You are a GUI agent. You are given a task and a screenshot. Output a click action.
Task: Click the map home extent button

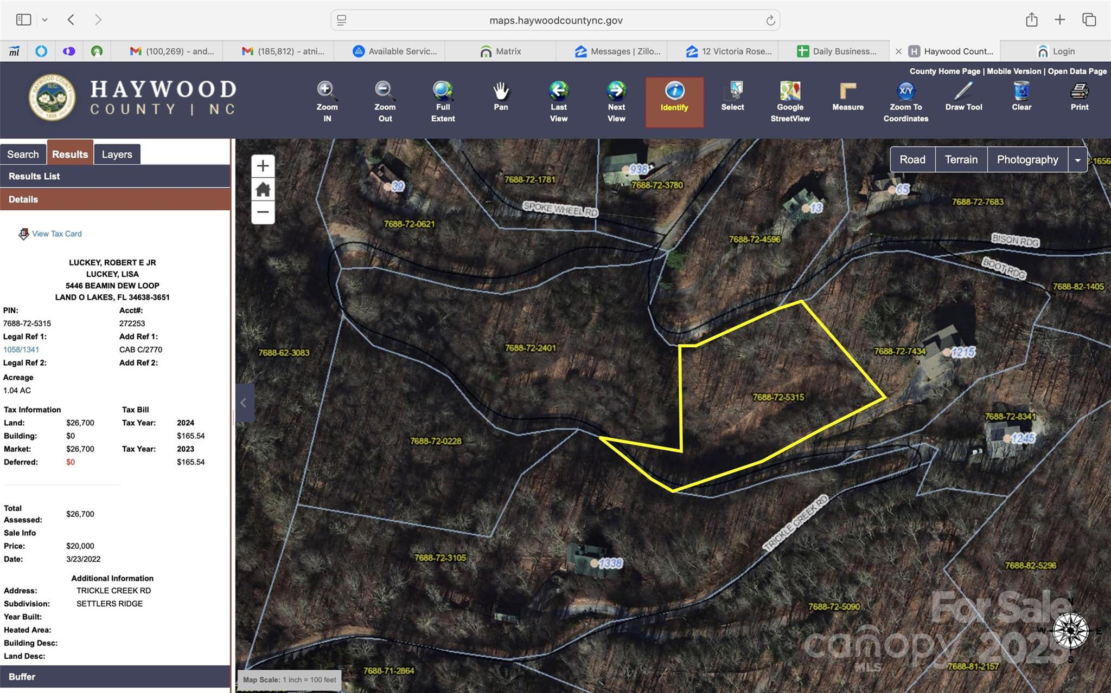tap(263, 190)
